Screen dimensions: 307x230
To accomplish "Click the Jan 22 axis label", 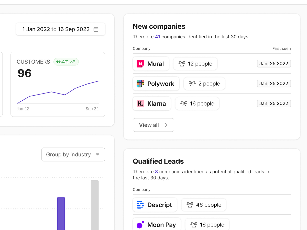I will click(23, 109).
